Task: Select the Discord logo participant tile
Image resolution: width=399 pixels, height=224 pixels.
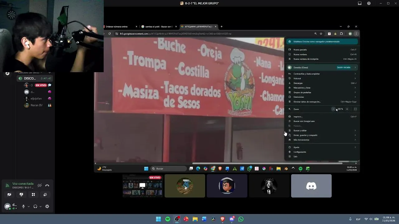Action: pos(311,186)
